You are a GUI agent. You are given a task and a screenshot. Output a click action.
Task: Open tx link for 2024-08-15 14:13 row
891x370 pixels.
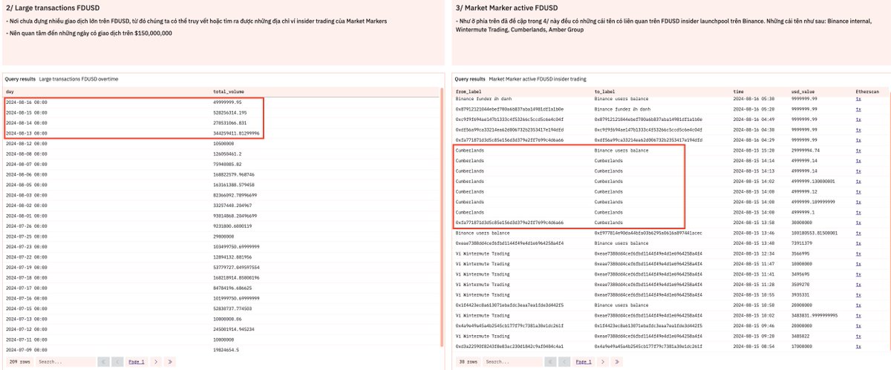click(858, 171)
